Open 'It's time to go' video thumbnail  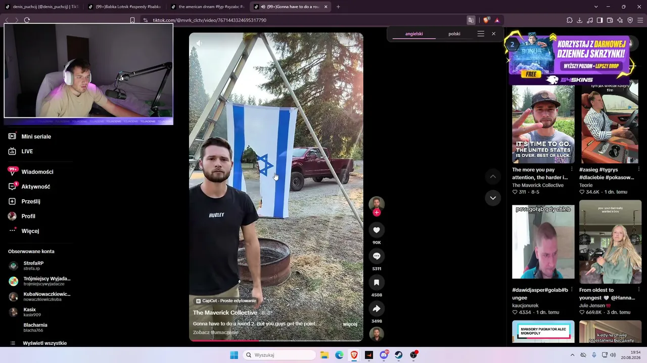(543, 124)
